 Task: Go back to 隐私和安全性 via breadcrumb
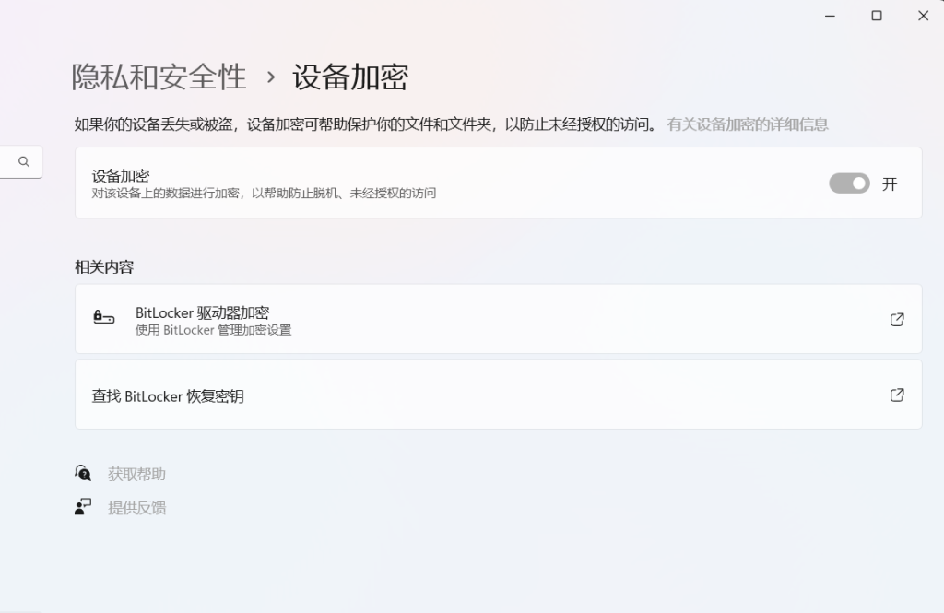click(159, 77)
